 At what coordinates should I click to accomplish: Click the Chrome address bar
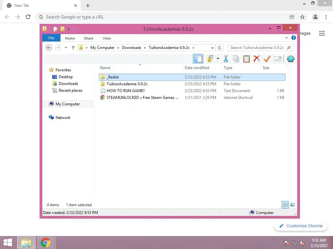[161, 17]
